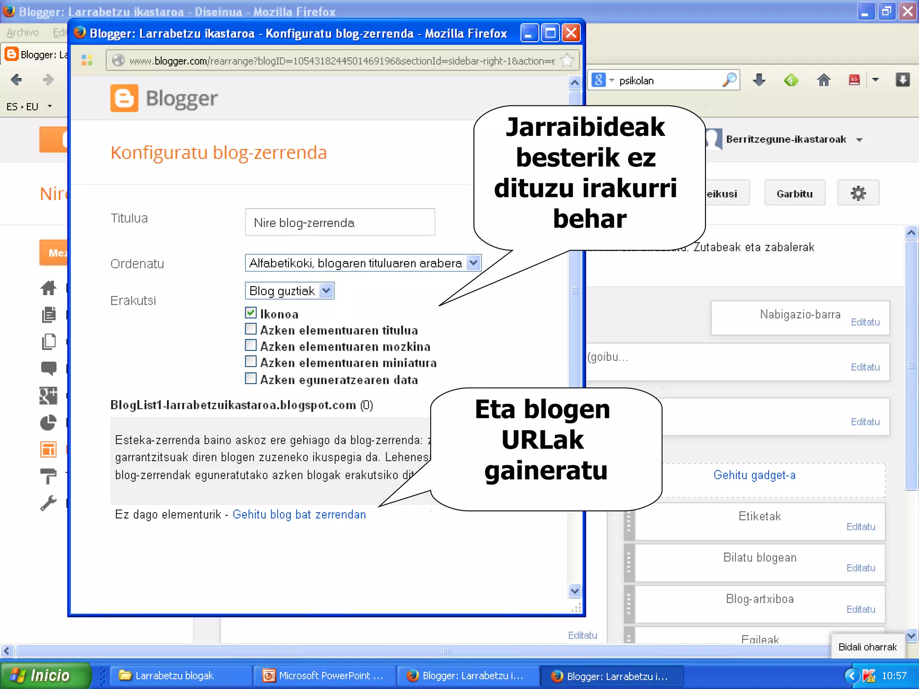The image size is (919, 689).
Task: Enable Azken elementuaren titulua checkbox
Action: [251, 329]
